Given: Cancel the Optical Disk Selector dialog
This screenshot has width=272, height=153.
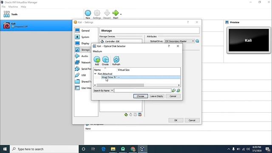Looking at the screenshot, I should (173, 96).
